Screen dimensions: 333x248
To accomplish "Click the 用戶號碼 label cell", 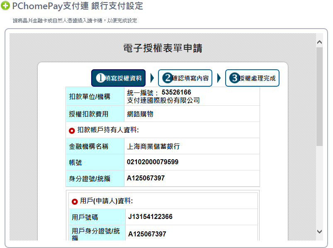I will (x=97, y=217).
